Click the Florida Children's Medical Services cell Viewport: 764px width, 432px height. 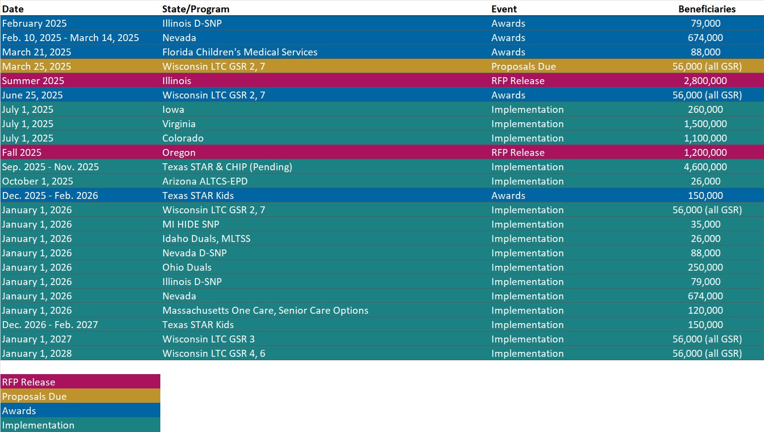click(239, 52)
